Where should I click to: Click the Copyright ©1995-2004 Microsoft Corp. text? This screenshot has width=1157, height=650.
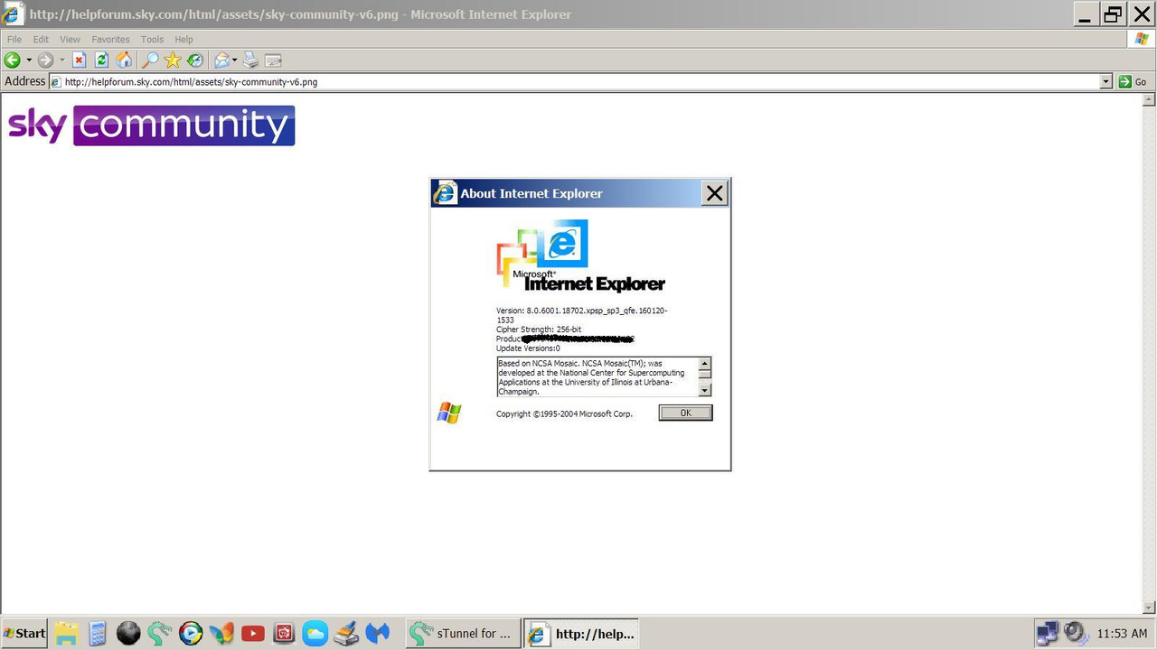(564, 413)
